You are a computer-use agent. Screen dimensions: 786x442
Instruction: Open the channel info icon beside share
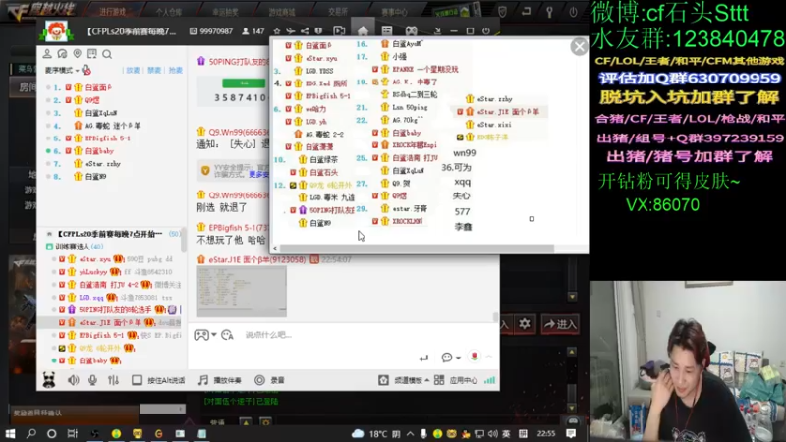pos(318,31)
